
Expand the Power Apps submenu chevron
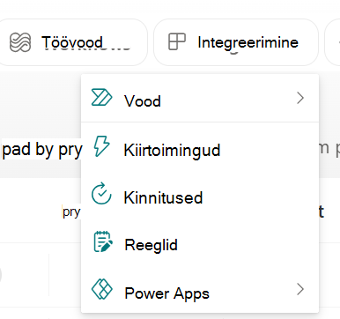click(300, 289)
